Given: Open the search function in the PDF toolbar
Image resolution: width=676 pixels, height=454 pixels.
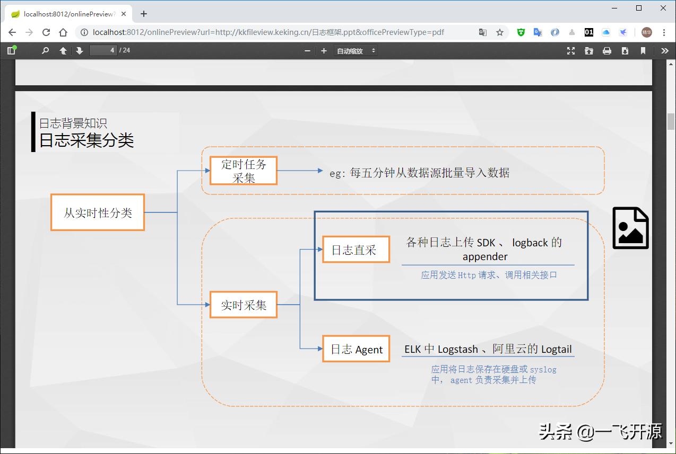Looking at the screenshot, I should (45, 51).
